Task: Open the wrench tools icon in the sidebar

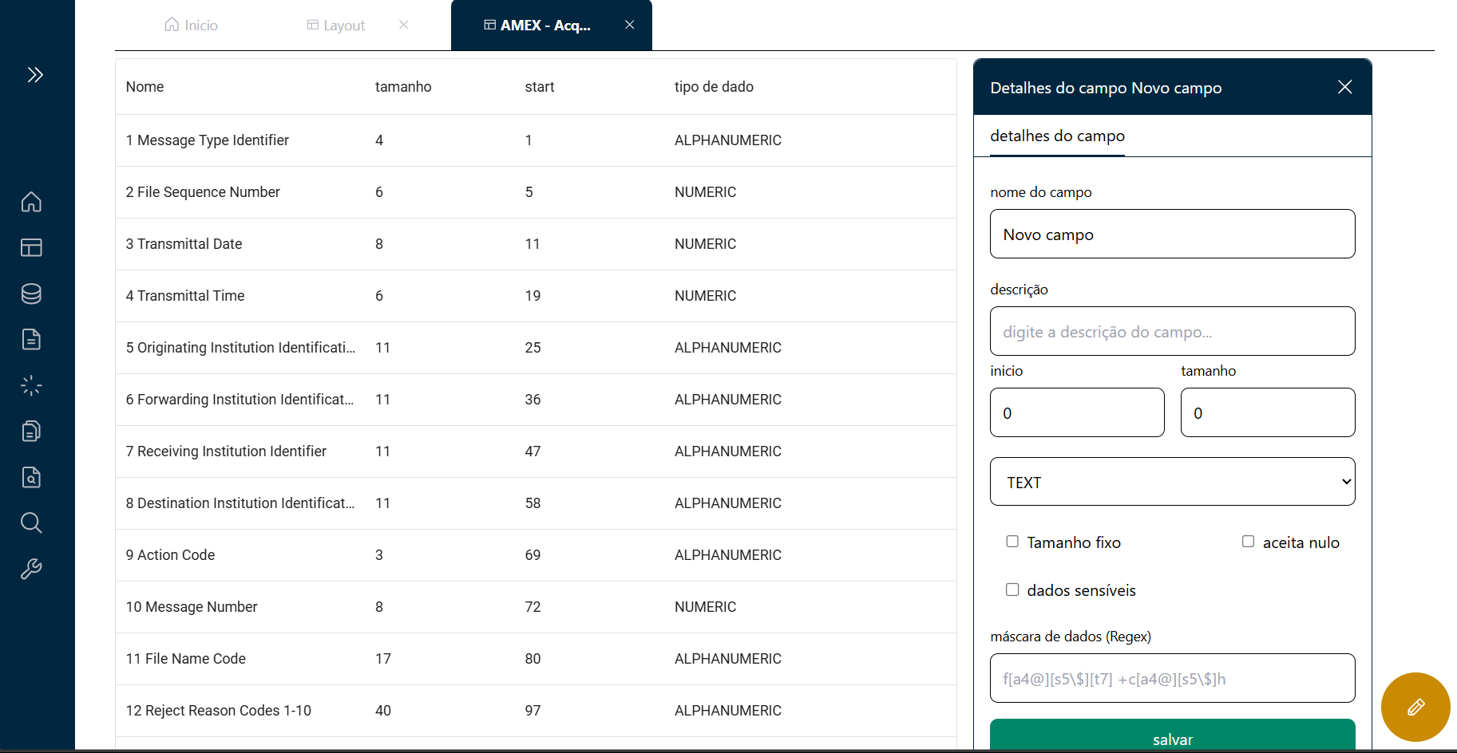Action: (x=30, y=568)
